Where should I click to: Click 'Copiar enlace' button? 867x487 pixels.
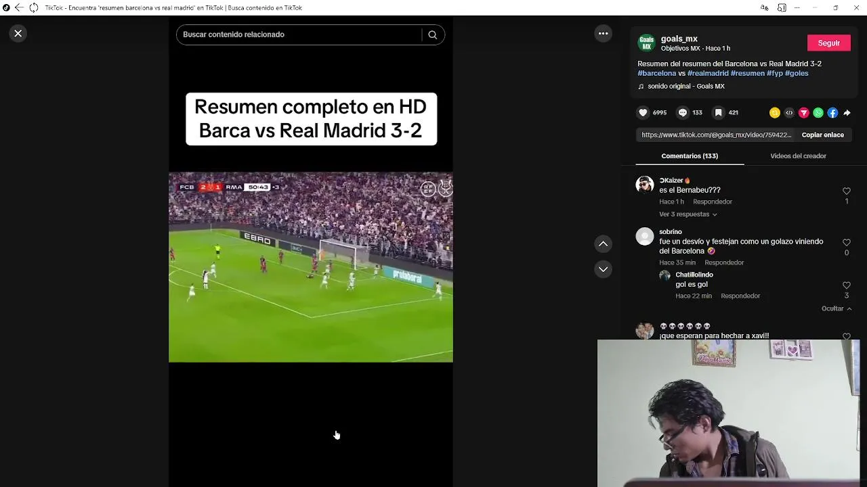[x=822, y=135]
